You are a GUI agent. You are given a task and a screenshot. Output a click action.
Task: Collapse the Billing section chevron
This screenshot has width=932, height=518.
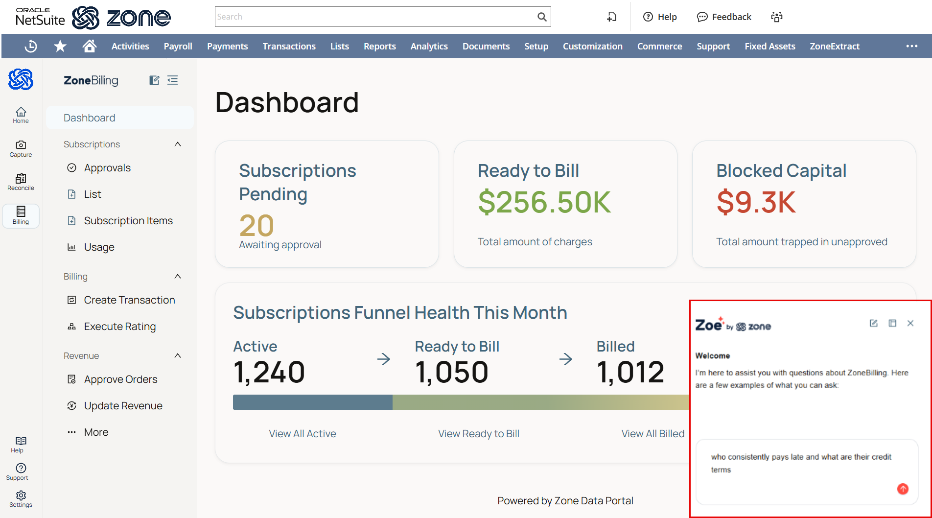(x=178, y=277)
